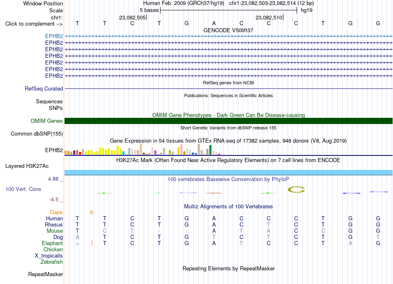This screenshot has width=393, height=284.
Task: Open the OMIM Gene Phenotypes track title
Action: [x=228, y=115]
